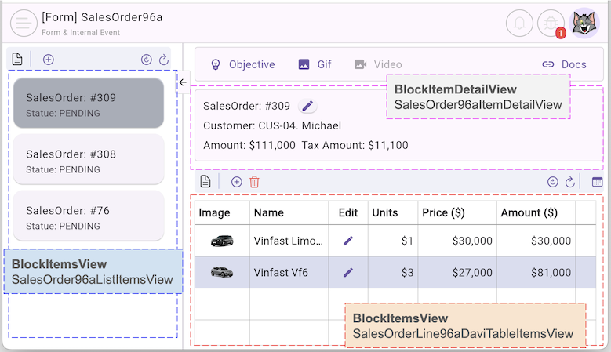Click the Amount ($) column header
This screenshot has height=352, width=611.
pos(529,212)
